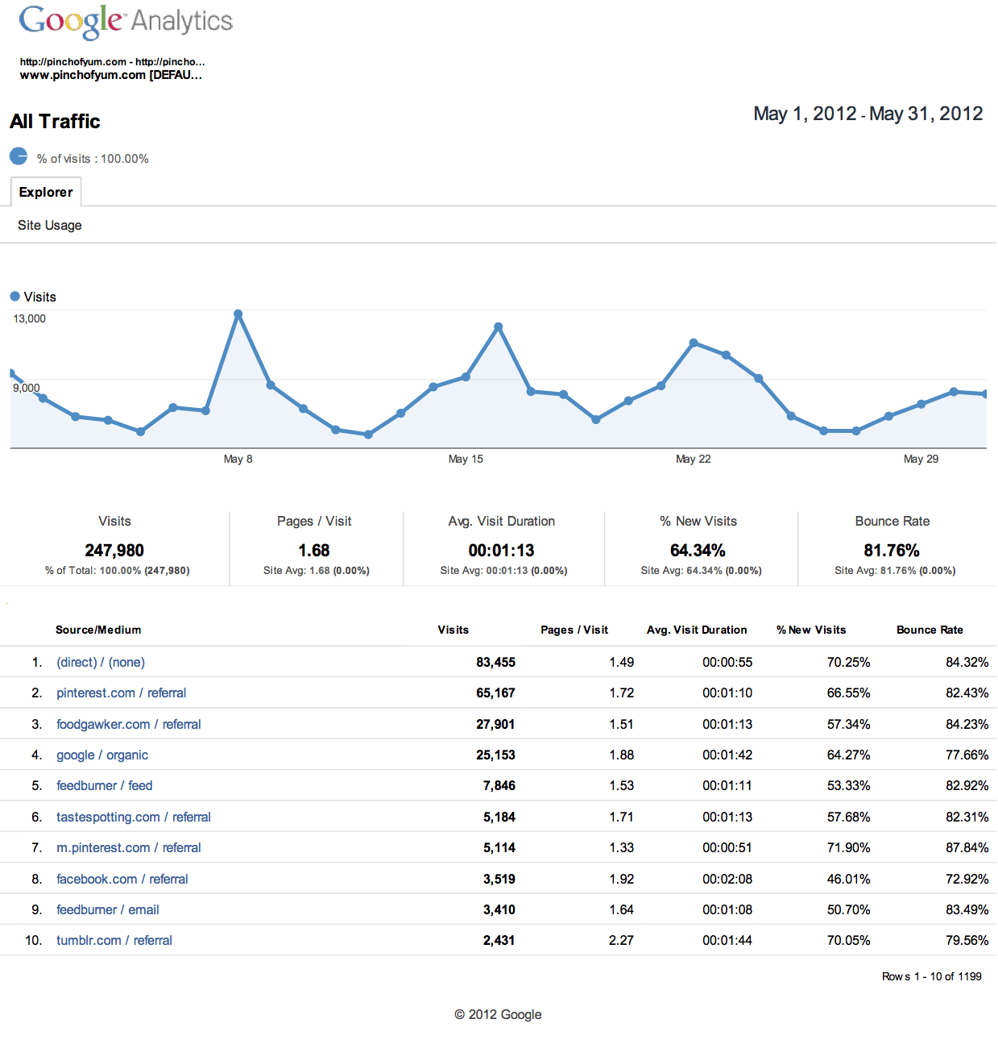Toggle the blue Visits legend dot

(14, 296)
